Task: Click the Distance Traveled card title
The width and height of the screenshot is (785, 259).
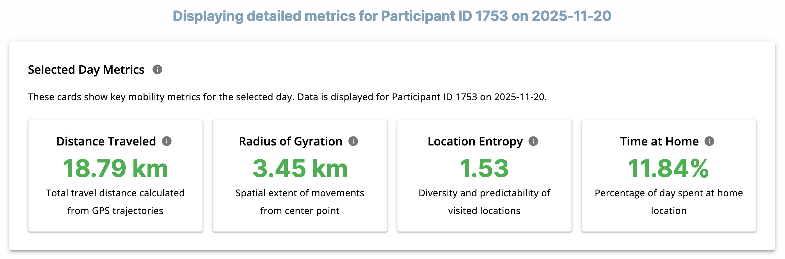Action: pyautogui.click(x=106, y=141)
